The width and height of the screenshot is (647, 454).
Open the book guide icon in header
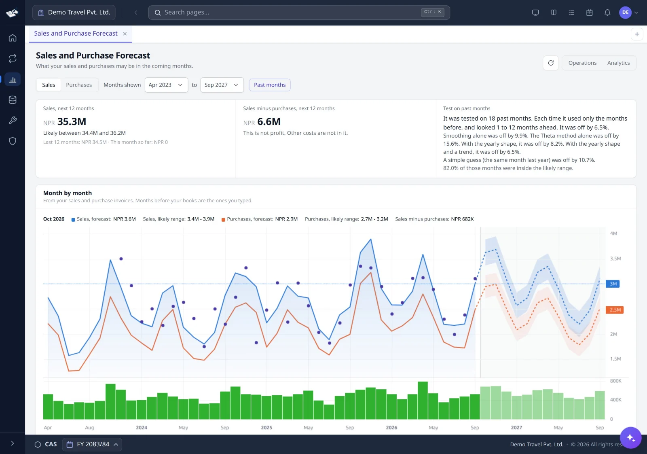tap(554, 13)
